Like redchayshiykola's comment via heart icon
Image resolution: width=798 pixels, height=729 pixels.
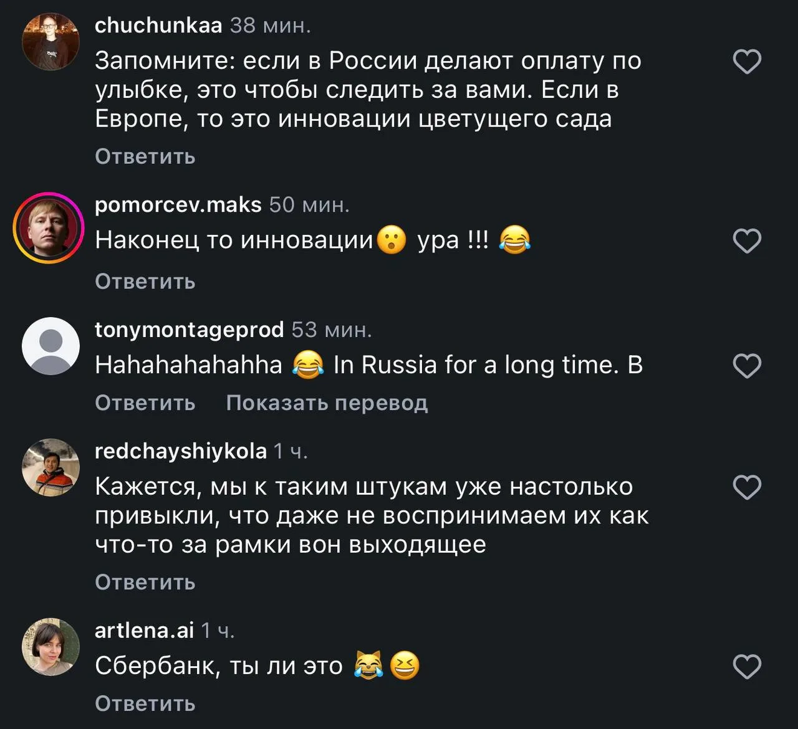point(747,487)
